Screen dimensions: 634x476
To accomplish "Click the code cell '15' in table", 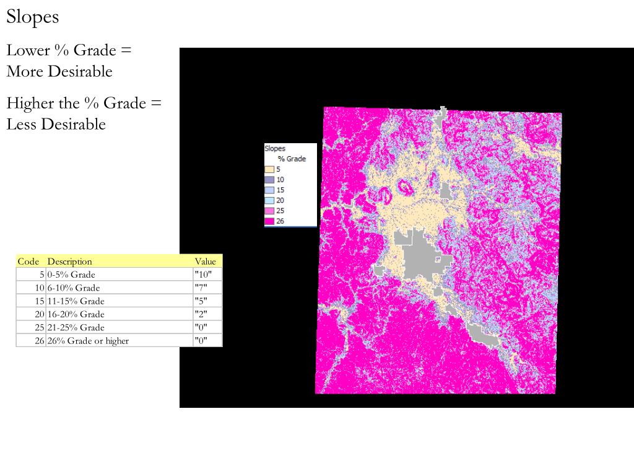I will coord(31,301).
